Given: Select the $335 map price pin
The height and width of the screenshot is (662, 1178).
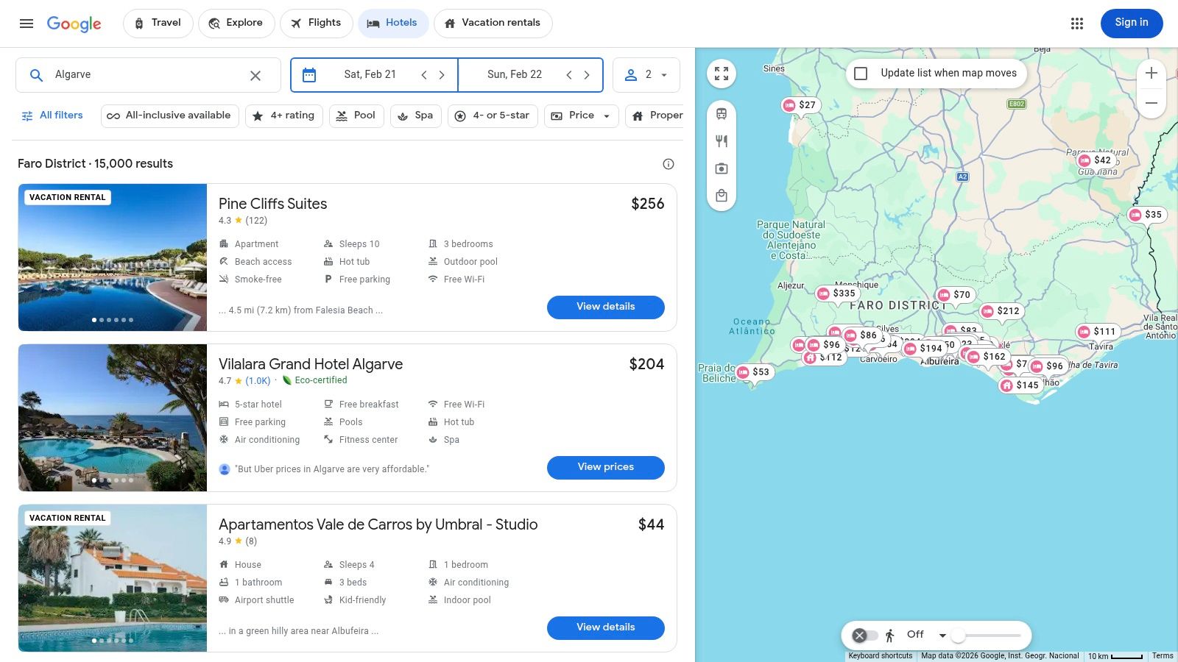Looking at the screenshot, I should coord(836,293).
